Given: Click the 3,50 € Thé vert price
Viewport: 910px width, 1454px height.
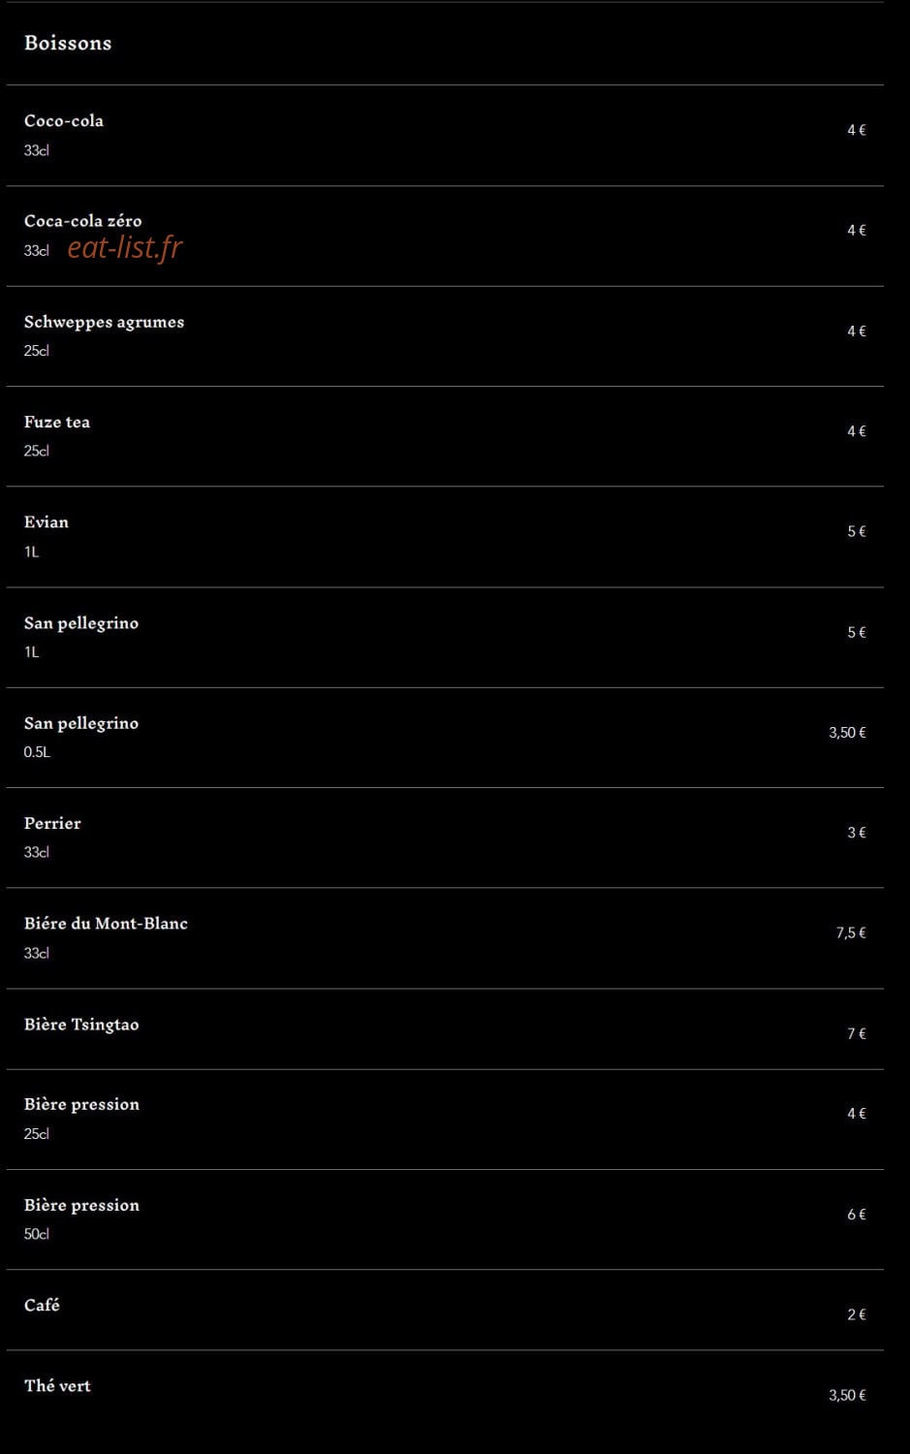Looking at the screenshot, I should pyautogui.click(x=847, y=1395).
